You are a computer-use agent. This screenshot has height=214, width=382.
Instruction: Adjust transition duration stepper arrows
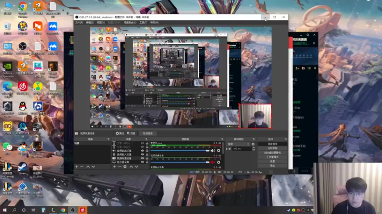tap(254, 148)
